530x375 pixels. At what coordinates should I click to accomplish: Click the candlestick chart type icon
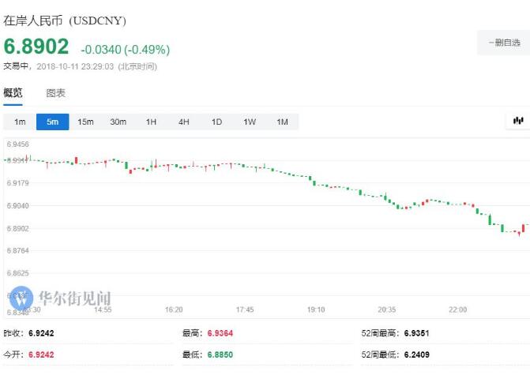(518, 121)
